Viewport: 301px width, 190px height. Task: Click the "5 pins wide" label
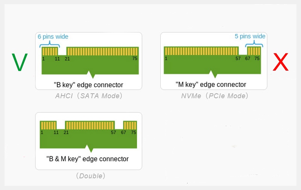pos(250,36)
